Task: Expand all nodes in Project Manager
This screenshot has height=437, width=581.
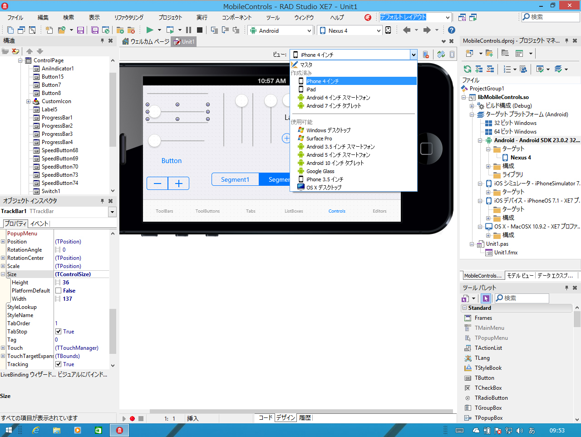Action: point(479,69)
